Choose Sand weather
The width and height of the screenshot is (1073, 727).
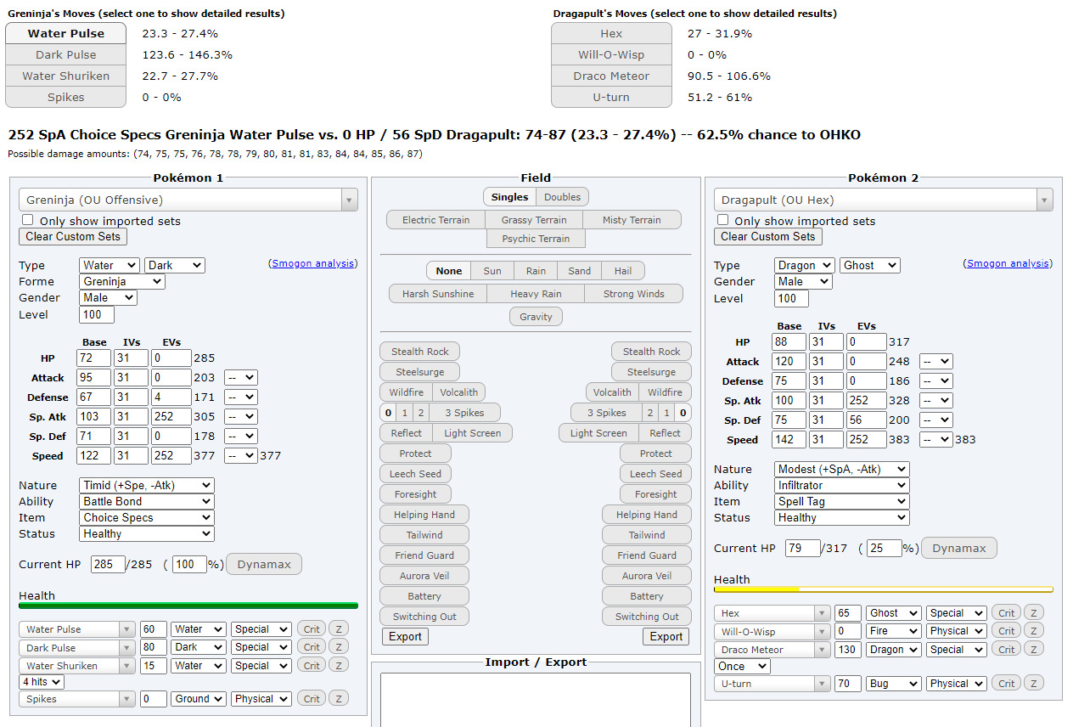[580, 271]
